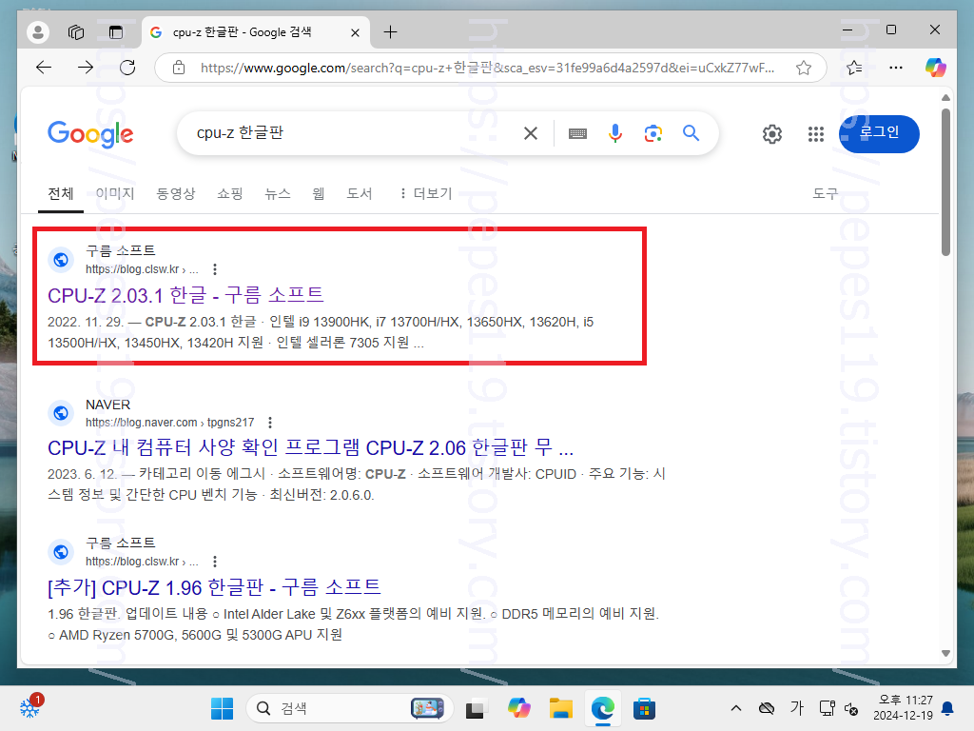
Task: Clear the search query with the X icon
Action: point(531,133)
